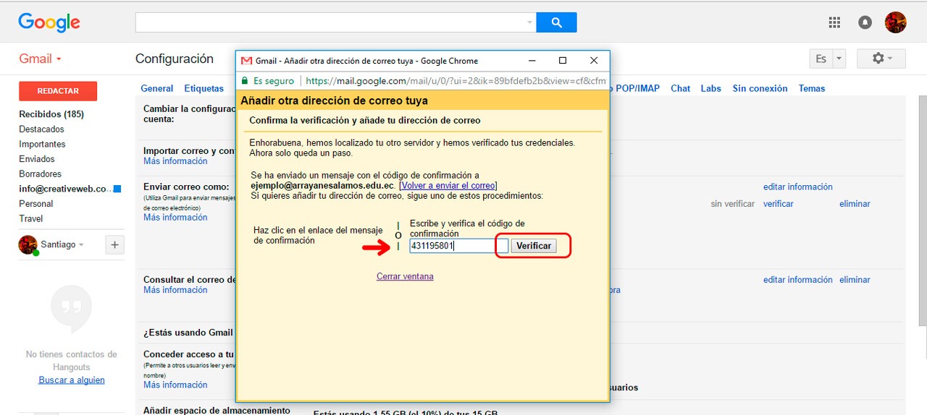The width and height of the screenshot is (927, 415).
Task: Click the blue search magnifier button
Action: 556,22
